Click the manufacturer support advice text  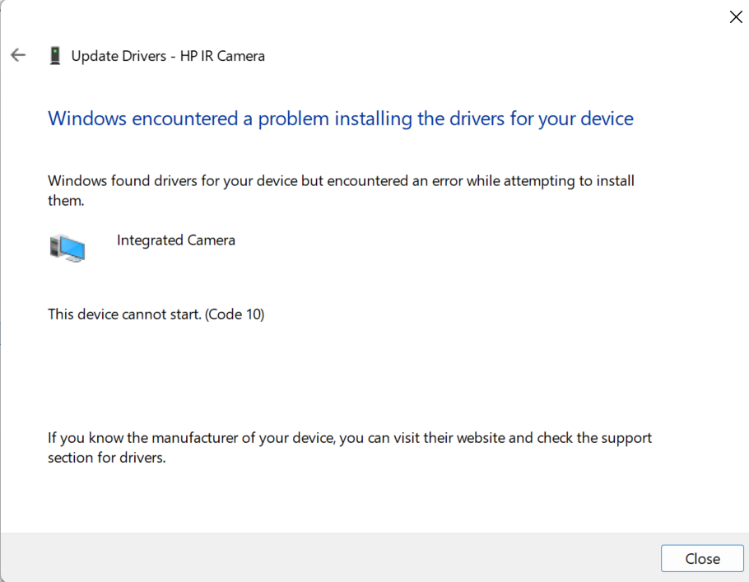pyautogui.click(x=349, y=447)
